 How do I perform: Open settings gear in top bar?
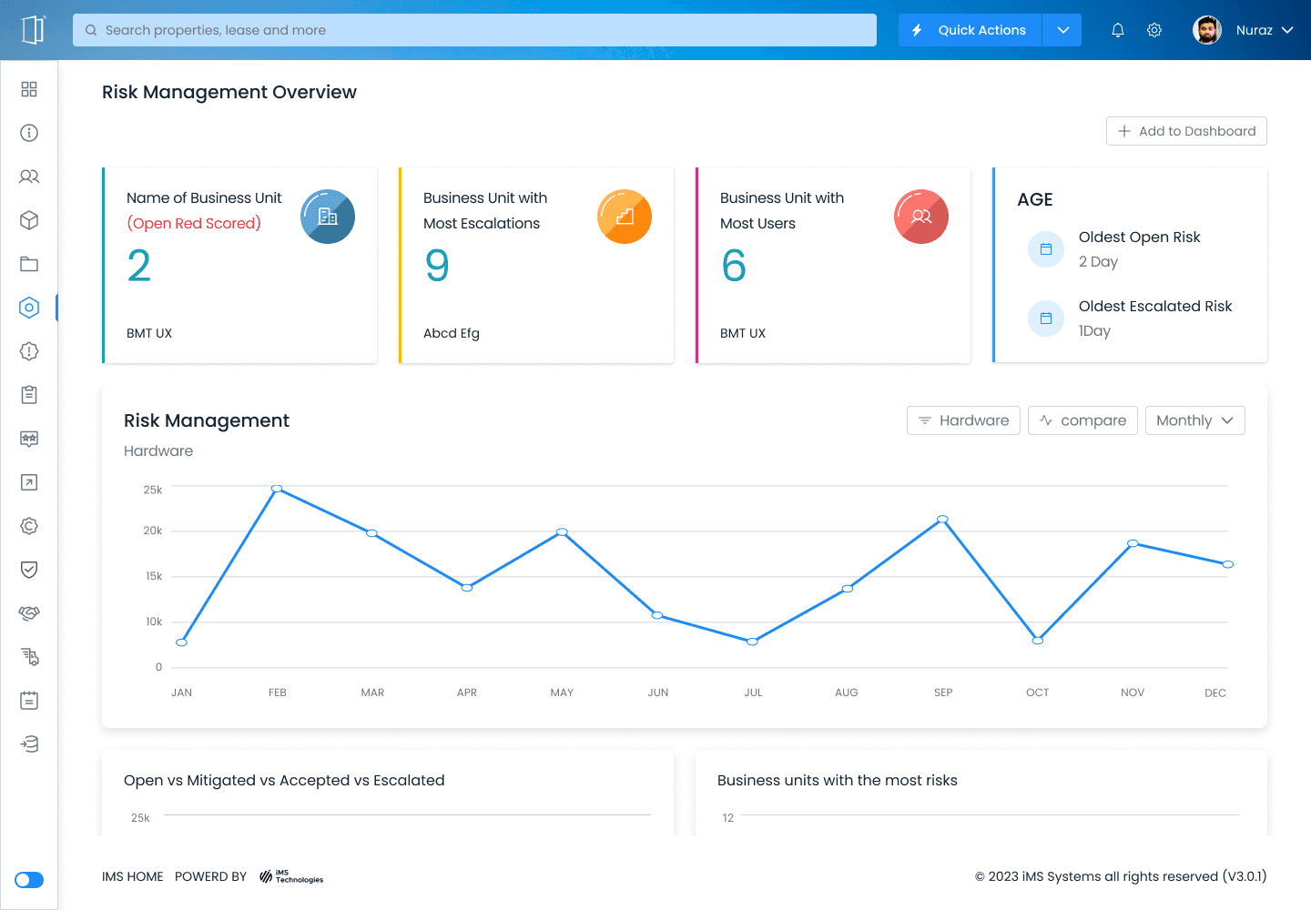tap(1154, 30)
